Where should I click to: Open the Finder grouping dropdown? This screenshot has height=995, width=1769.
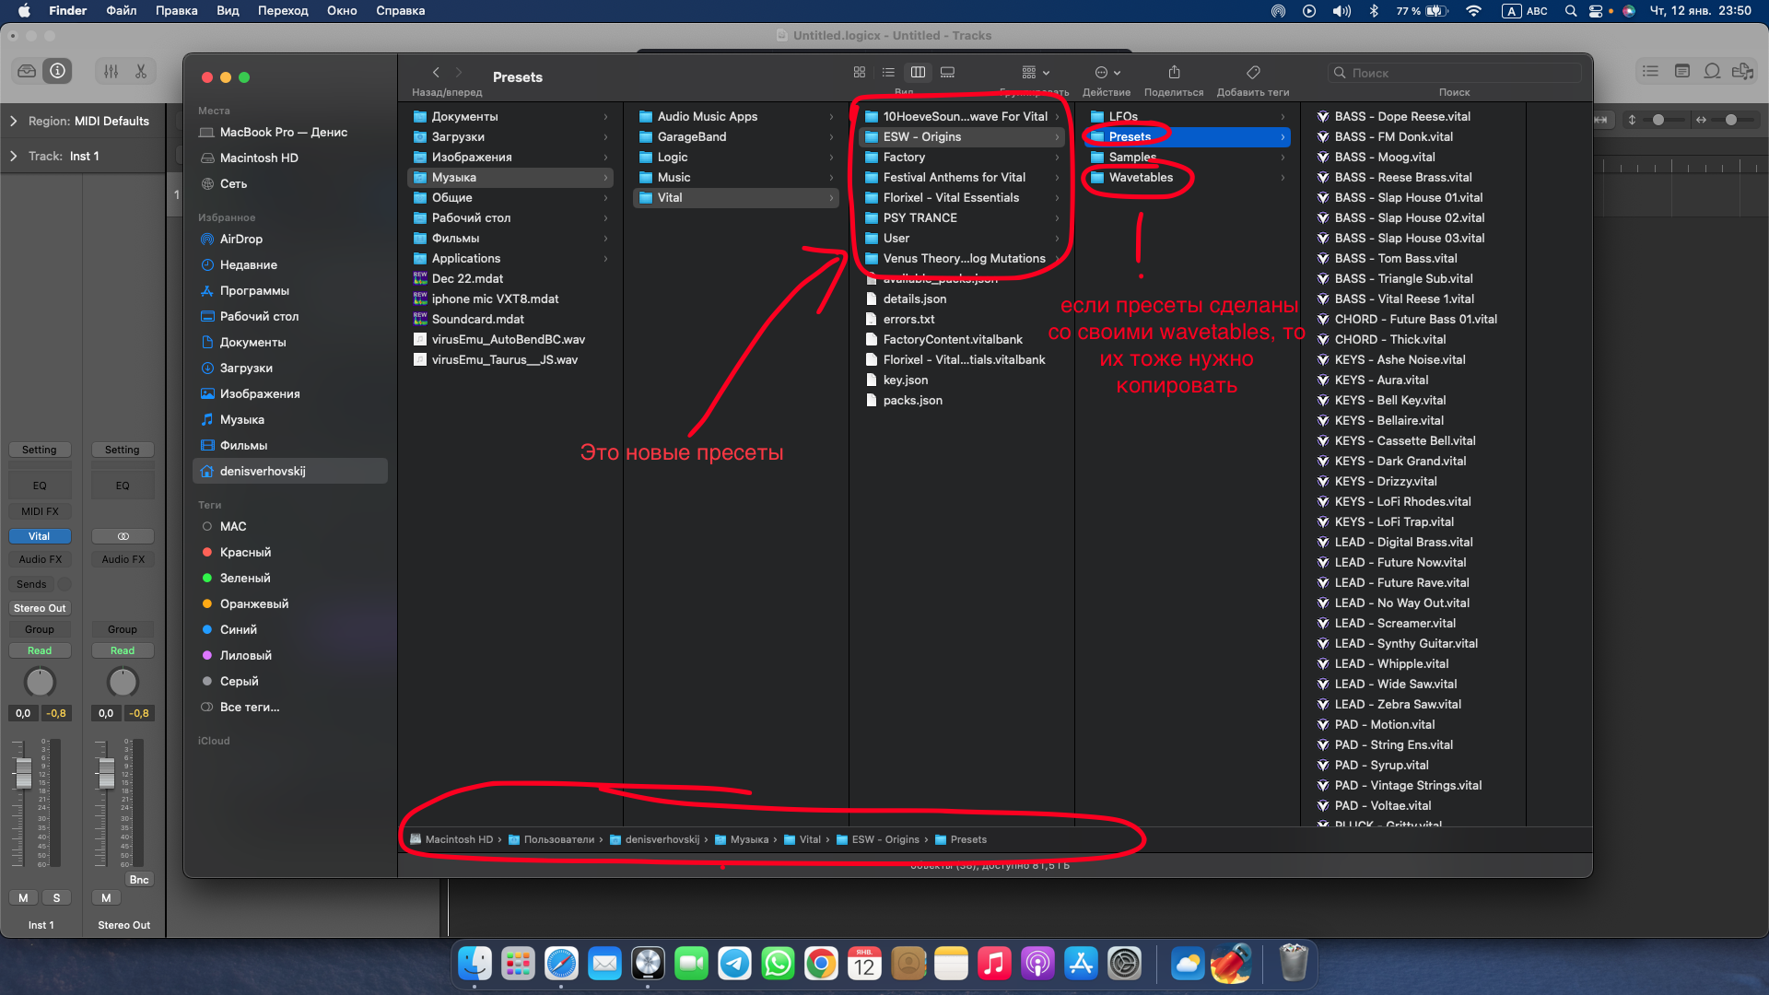1036,72
